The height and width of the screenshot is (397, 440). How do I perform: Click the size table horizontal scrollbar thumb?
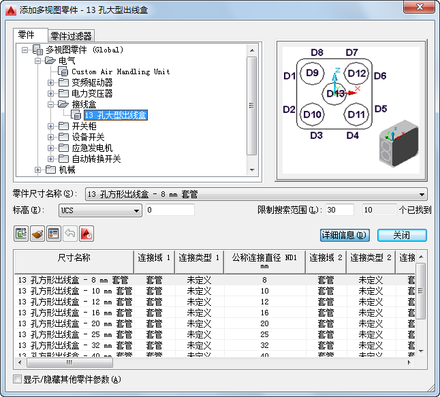tap(69, 362)
